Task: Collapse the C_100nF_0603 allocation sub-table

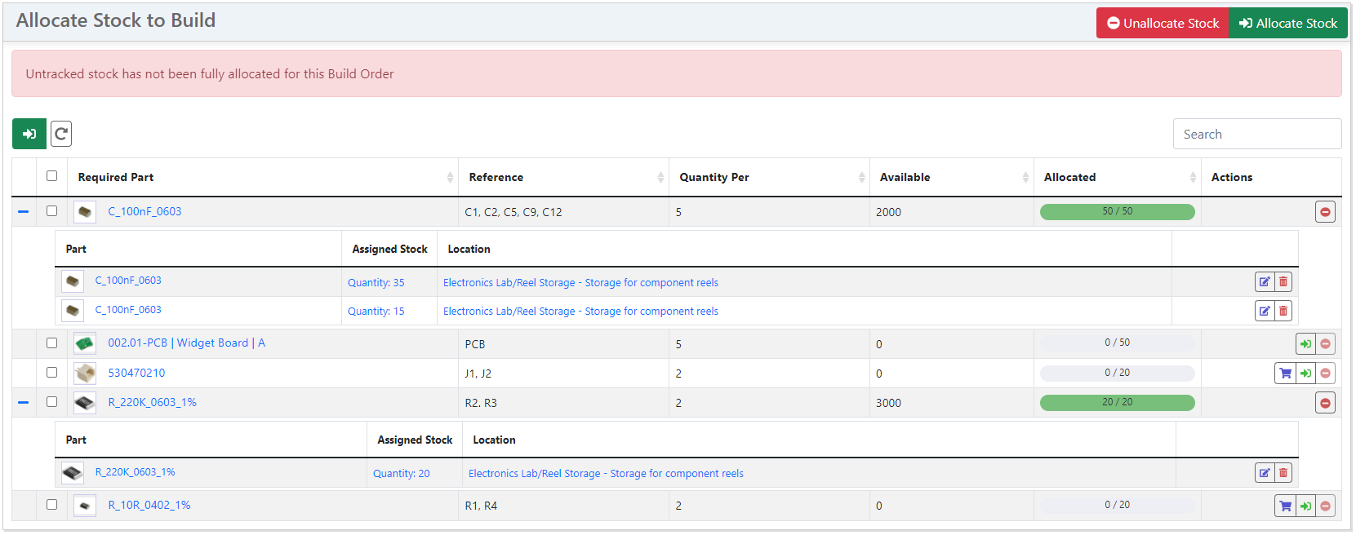Action: coord(24,212)
